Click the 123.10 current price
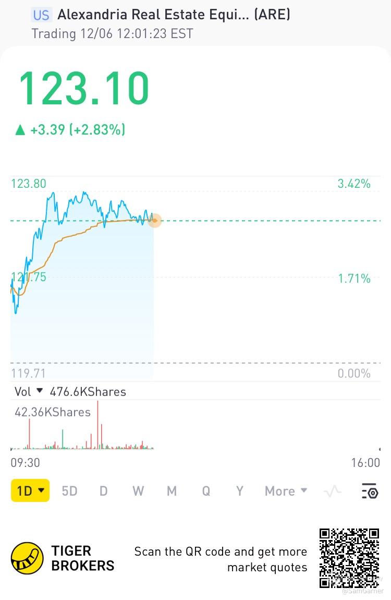Image resolution: width=391 pixels, height=600 pixels. [x=84, y=89]
